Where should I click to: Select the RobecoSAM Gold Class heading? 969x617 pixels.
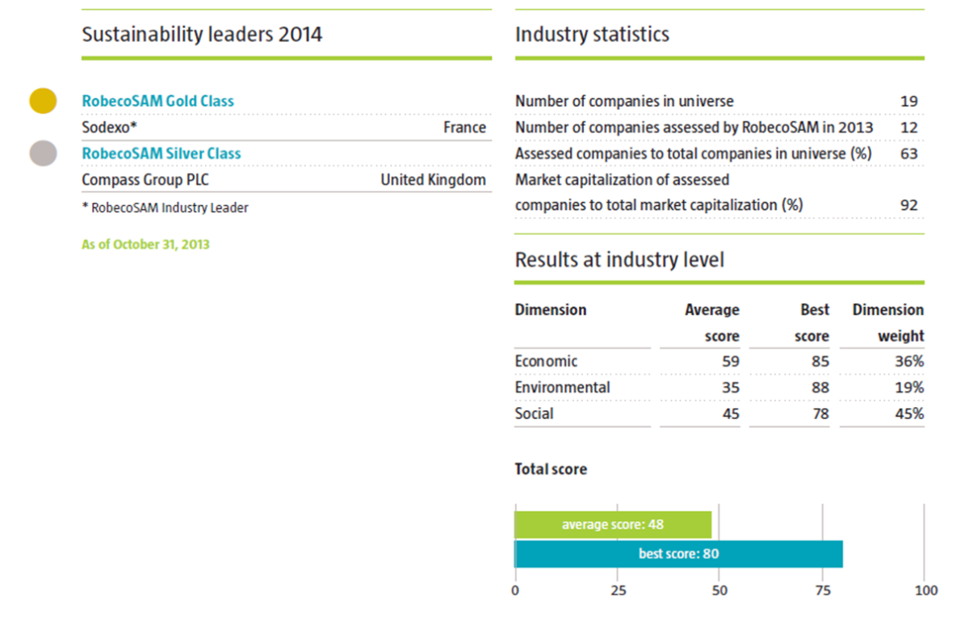[x=158, y=101]
